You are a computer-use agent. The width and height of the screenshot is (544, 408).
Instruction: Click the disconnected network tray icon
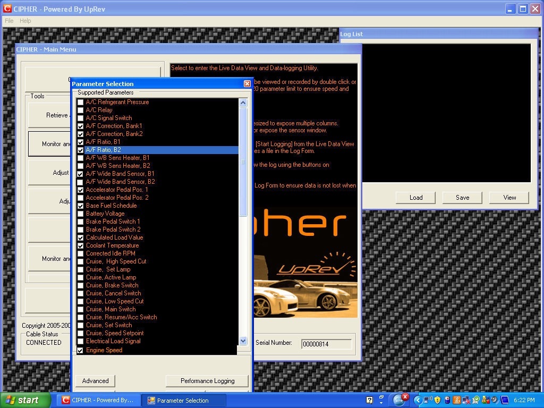point(466,400)
